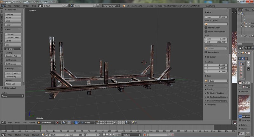This screenshot has width=254, height=137.
Task: Click the Smooth shading button
Action: [9, 56]
